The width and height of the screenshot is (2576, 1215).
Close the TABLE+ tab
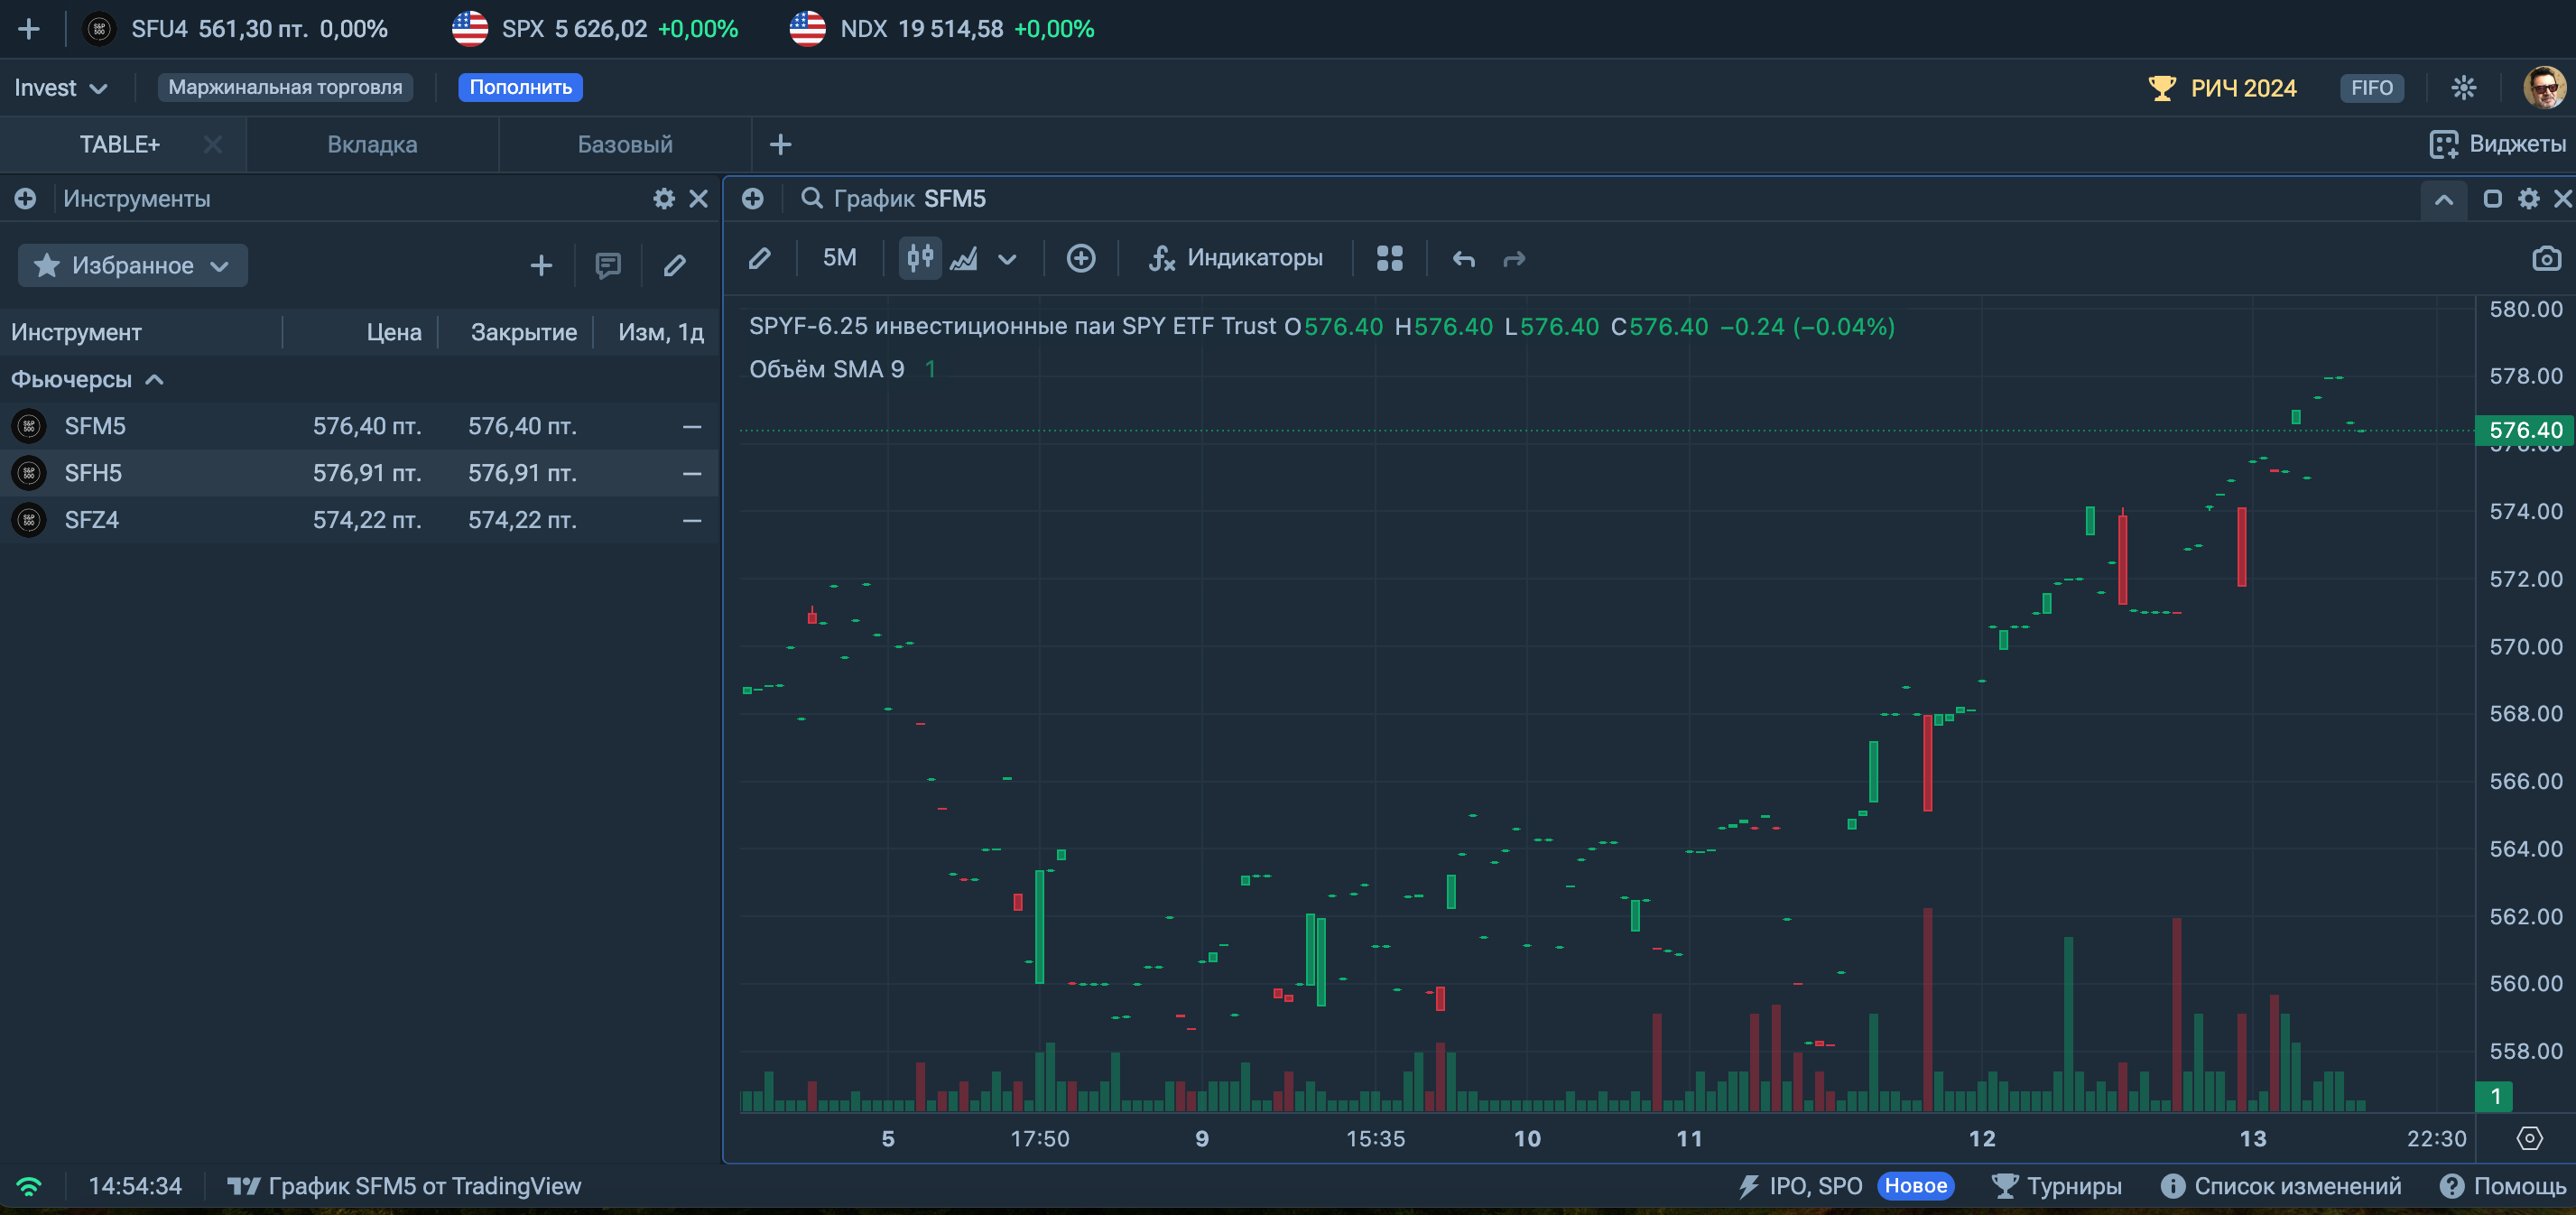click(x=212, y=144)
